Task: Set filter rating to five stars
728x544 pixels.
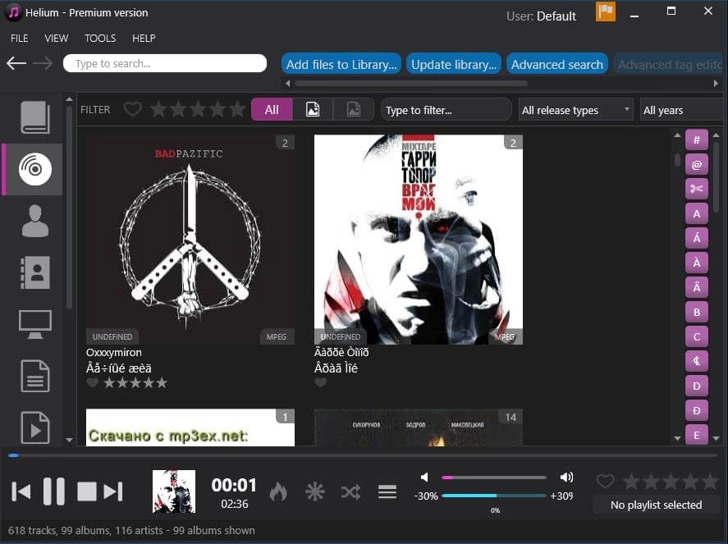Action: [x=237, y=110]
